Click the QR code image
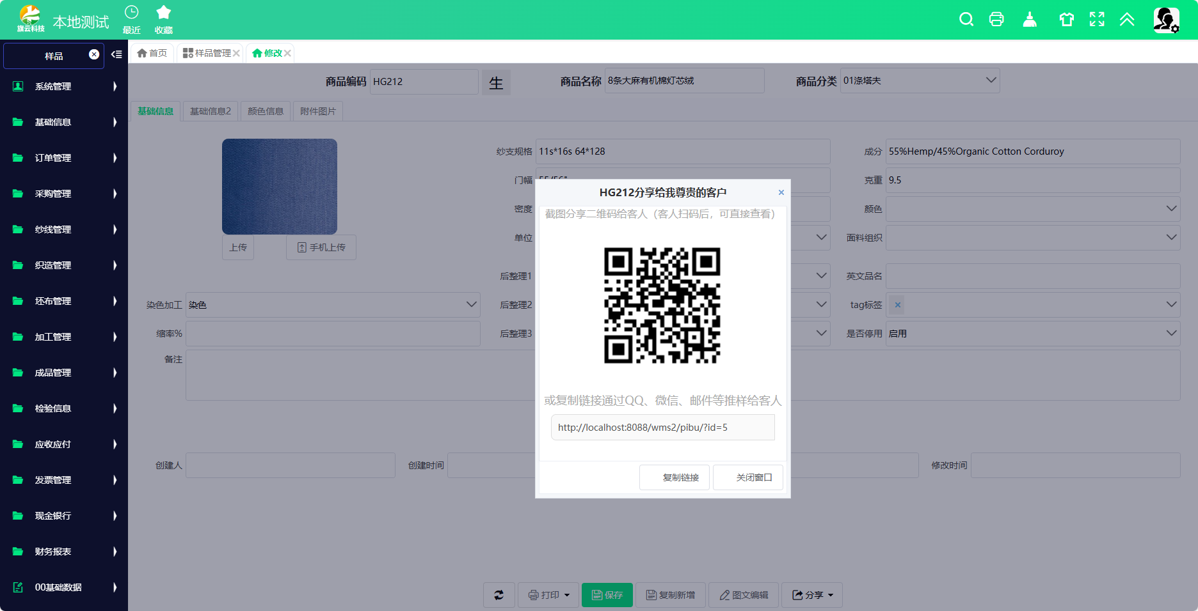The height and width of the screenshot is (611, 1198). tap(662, 305)
